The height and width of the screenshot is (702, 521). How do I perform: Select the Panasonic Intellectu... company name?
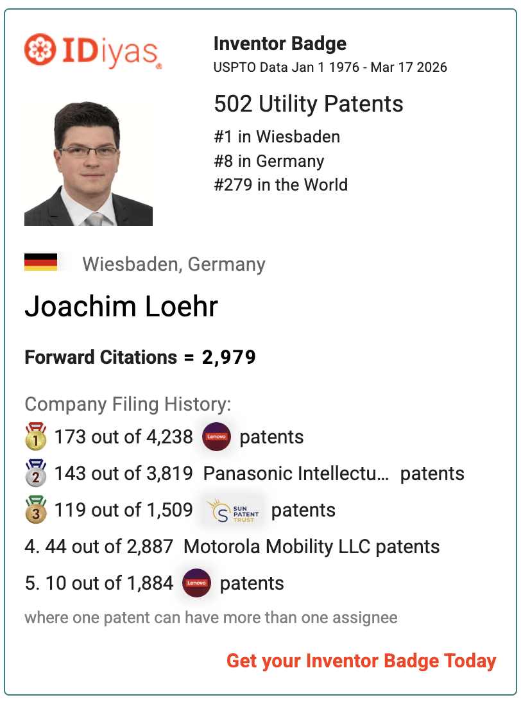point(296,474)
